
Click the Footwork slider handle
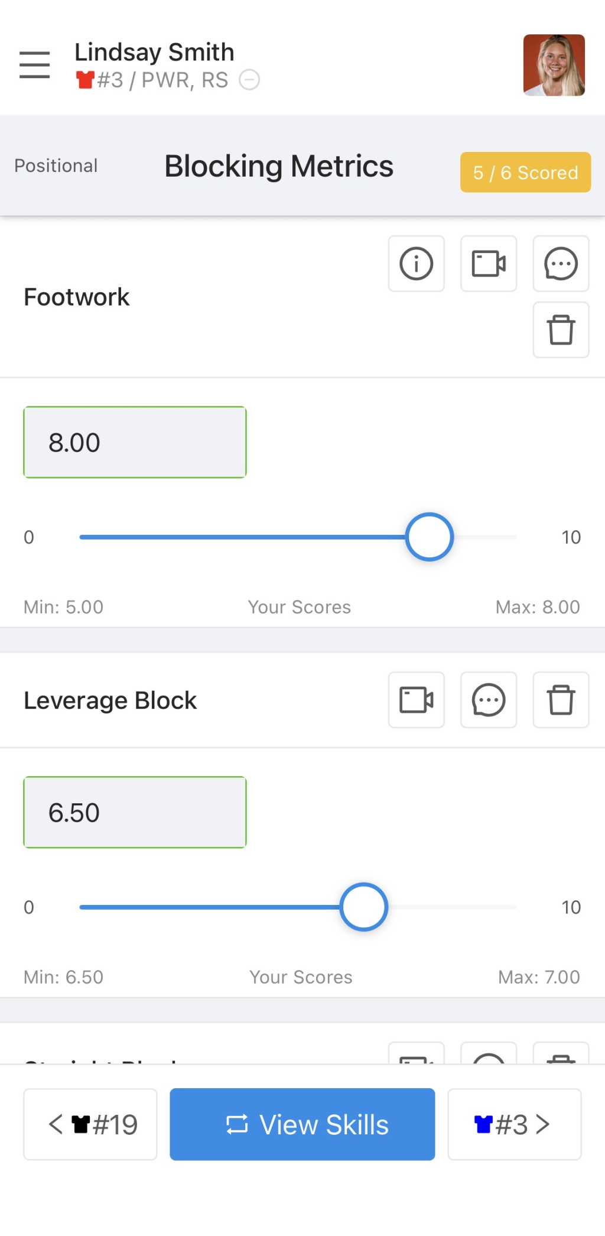(x=430, y=537)
